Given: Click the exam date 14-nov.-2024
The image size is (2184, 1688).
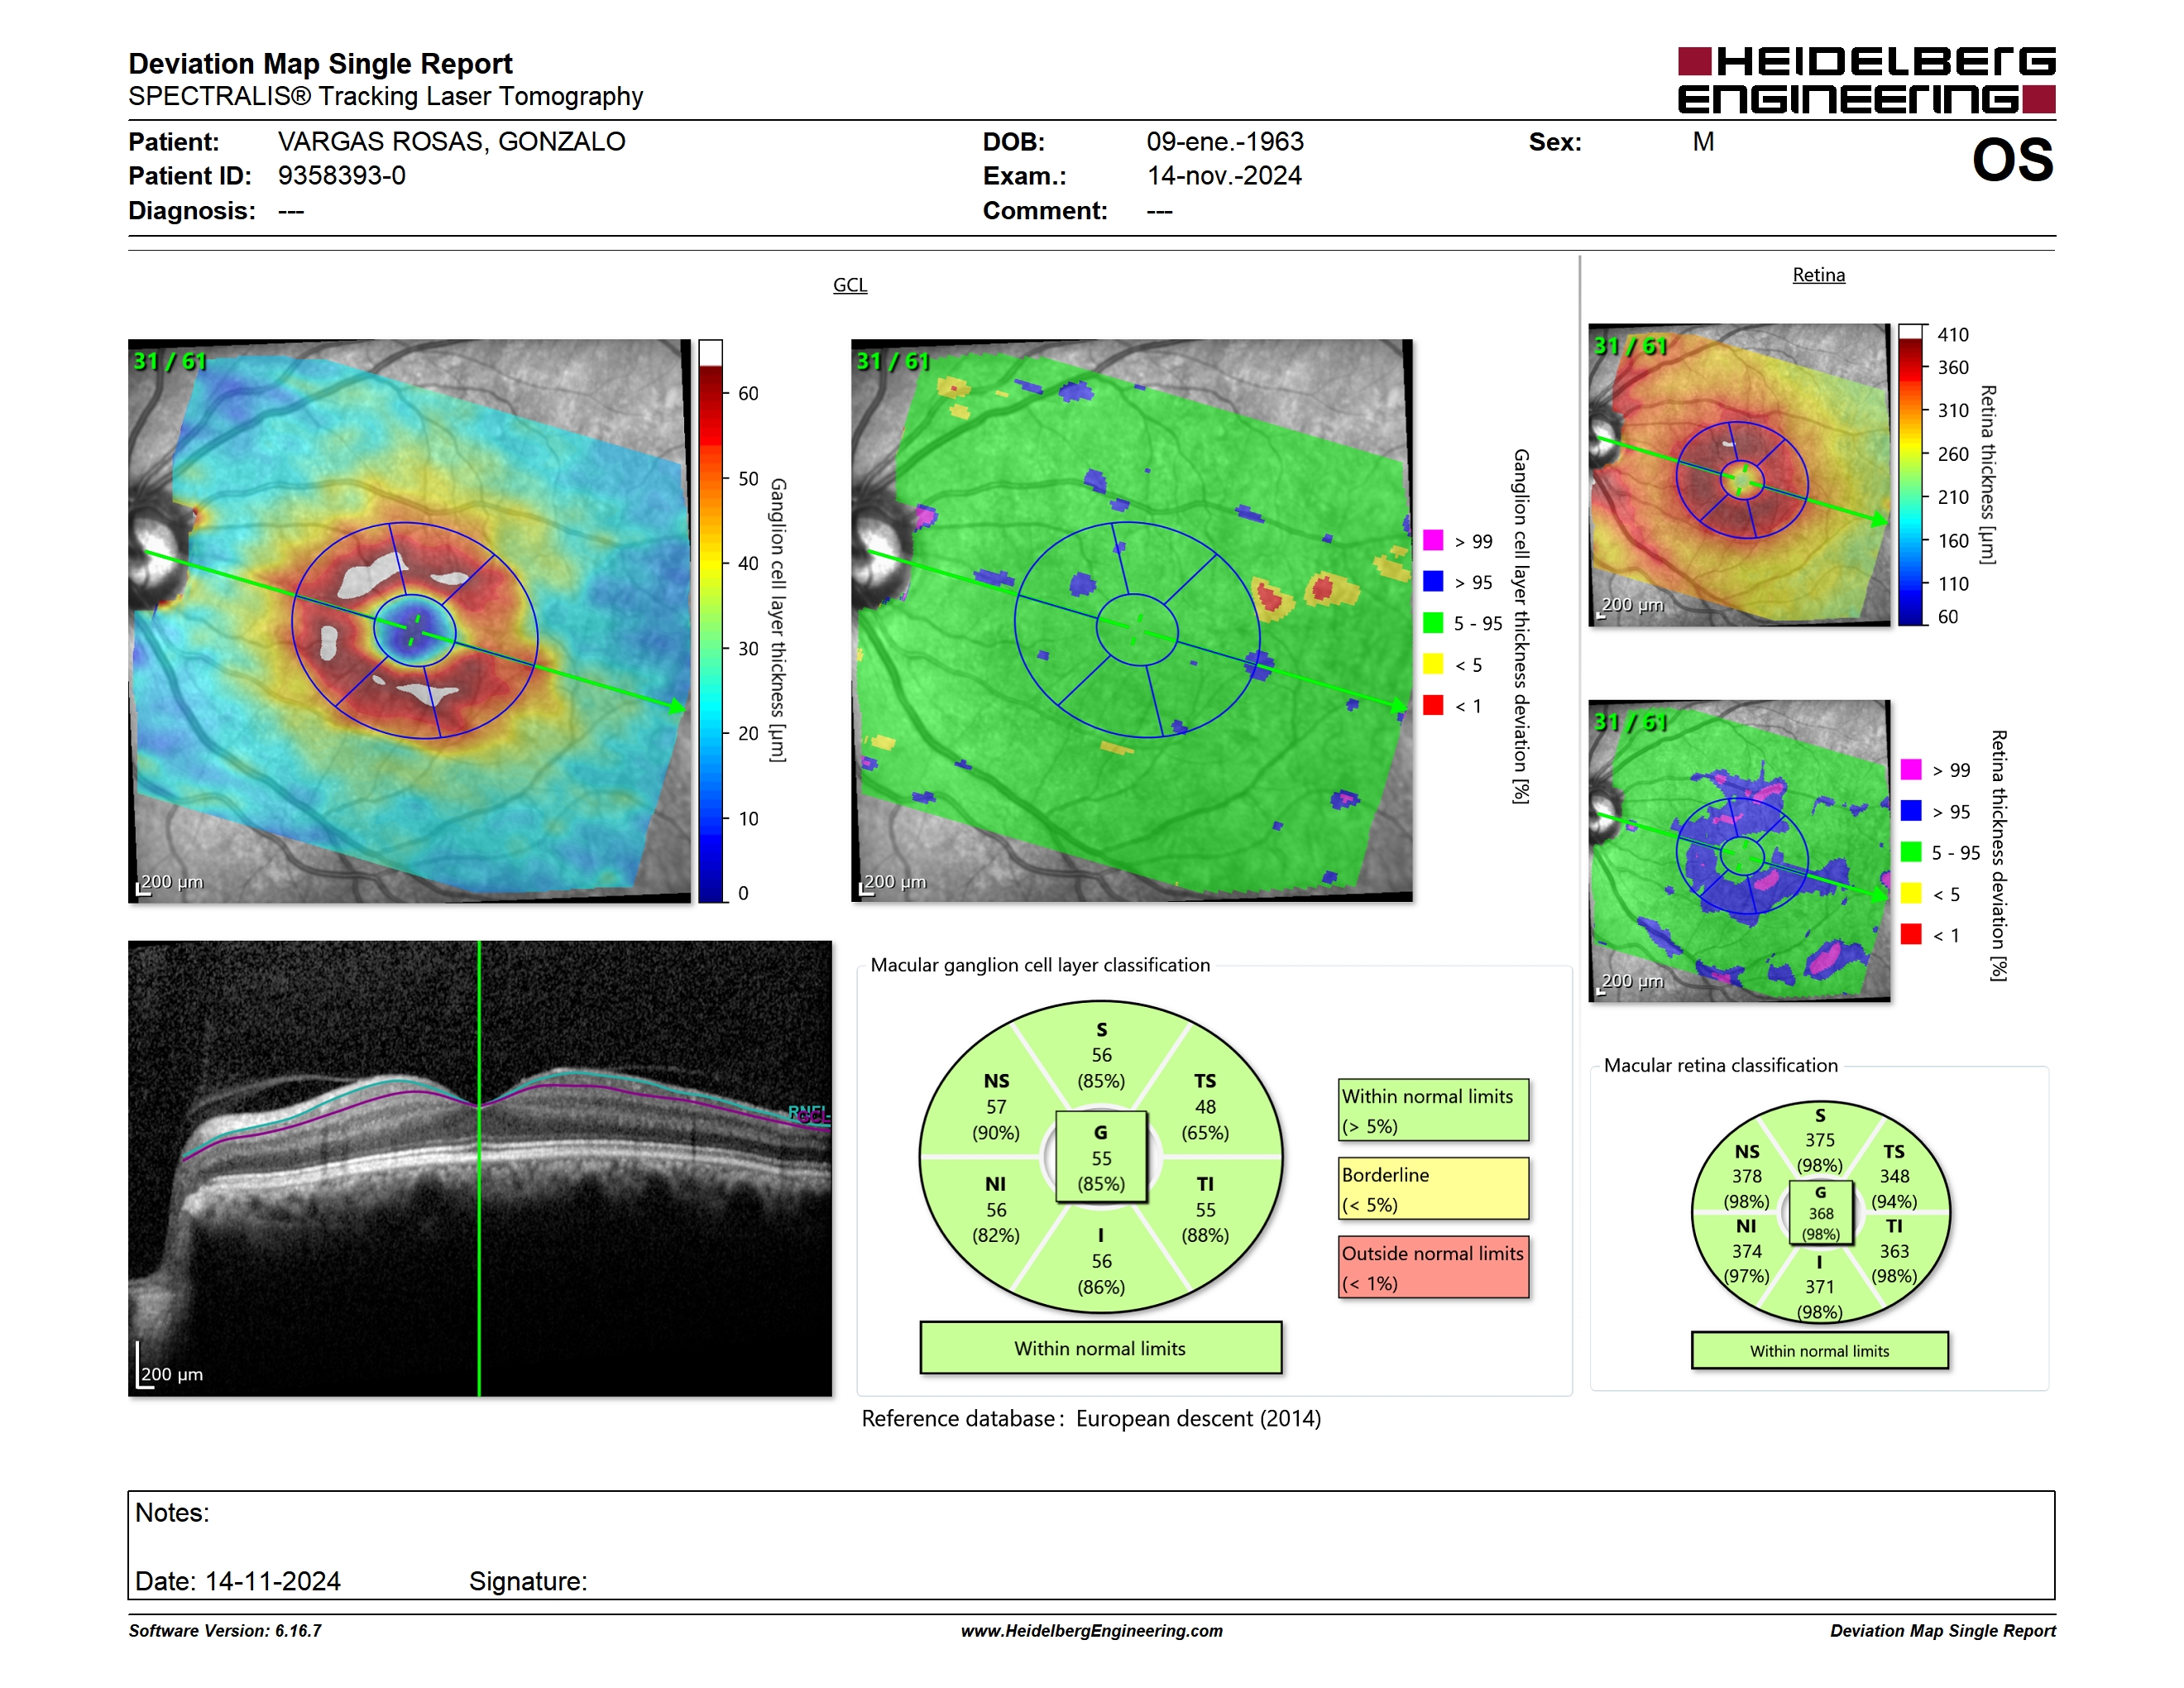Looking at the screenshot, I should tap(1224, 176).
